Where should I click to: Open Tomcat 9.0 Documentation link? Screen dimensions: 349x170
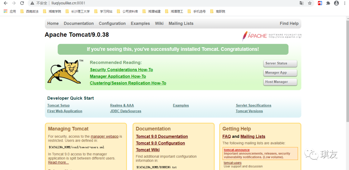coord(162,137)
